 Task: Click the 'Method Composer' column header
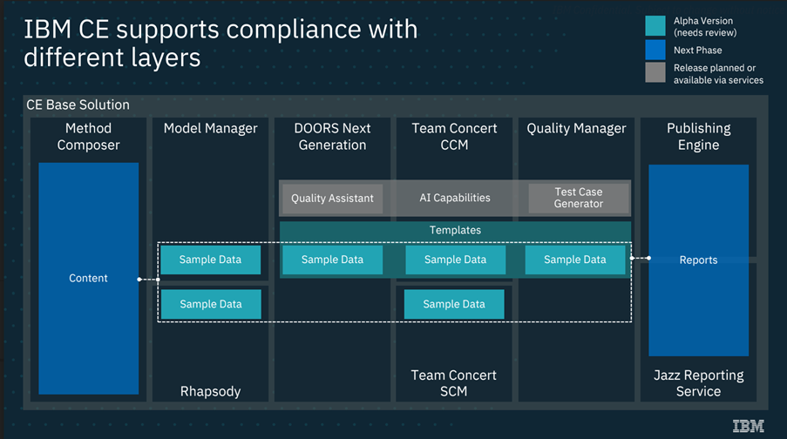click(x=88, y=137)
